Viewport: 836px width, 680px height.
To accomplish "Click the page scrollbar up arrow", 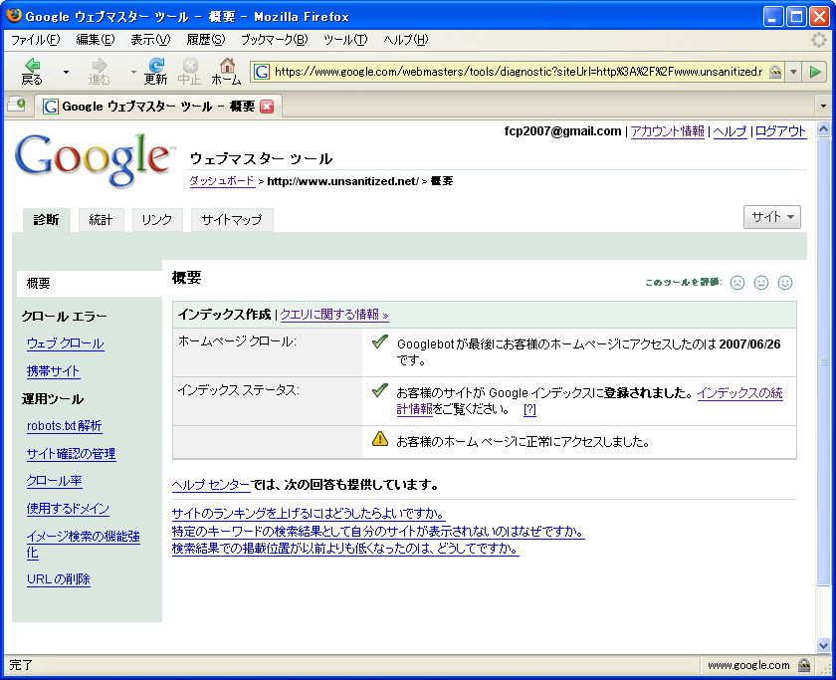I will pos(823,129).
